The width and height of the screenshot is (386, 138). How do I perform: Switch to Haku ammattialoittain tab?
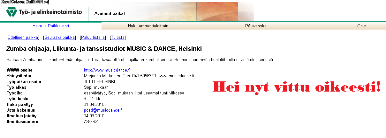click(x=148, y=26)
